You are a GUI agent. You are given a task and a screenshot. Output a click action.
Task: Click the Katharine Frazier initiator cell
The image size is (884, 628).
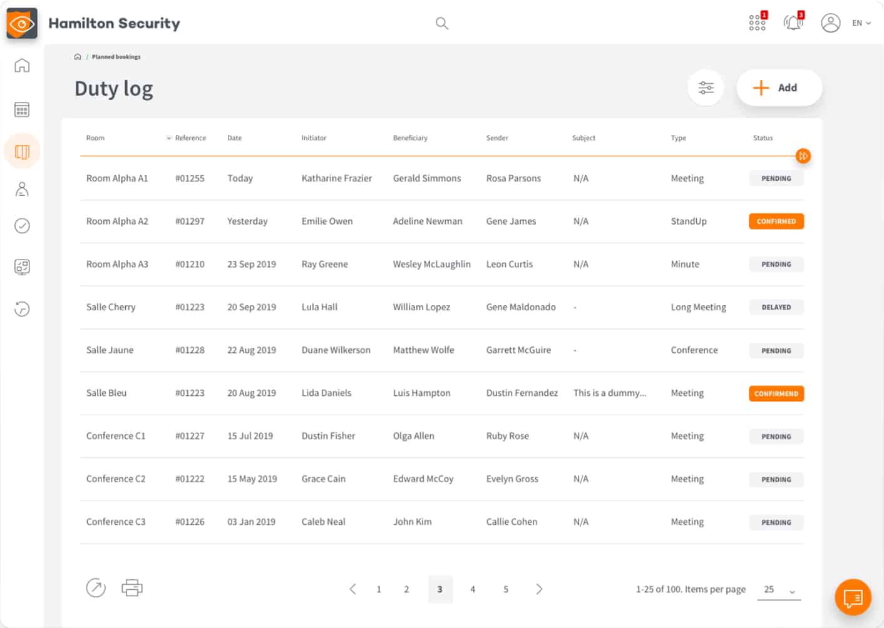pyautogui.click(x=337, y=178)
